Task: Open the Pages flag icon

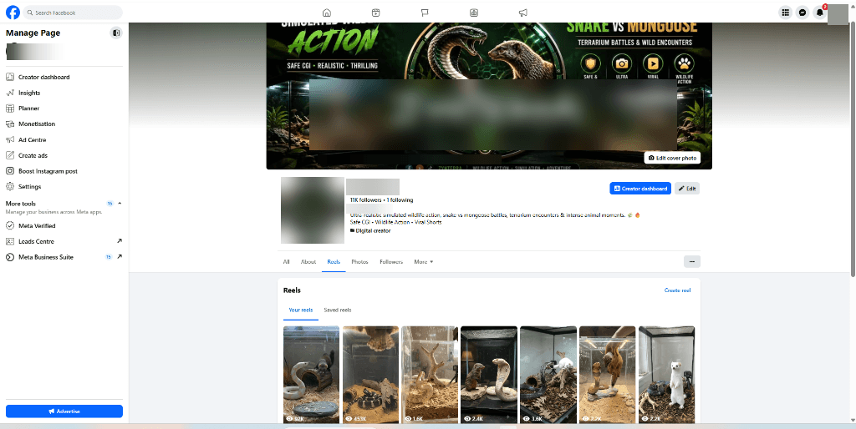Action: click(x=425, y=13)
